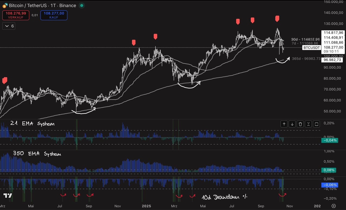
Task: Click the BTCUSDT label on price axis
Action: (x=311, y=48)
